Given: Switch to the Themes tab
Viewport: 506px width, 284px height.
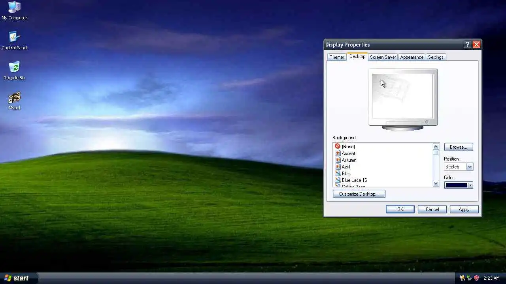Looking at the screenshot, I should (337, 57).
